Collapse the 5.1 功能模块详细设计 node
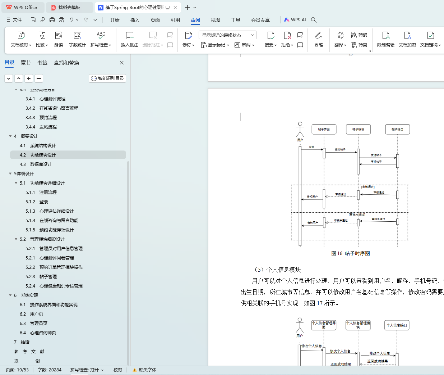This screenshot has height=375, width=444. pyautogui.click(x=16, y=183)
